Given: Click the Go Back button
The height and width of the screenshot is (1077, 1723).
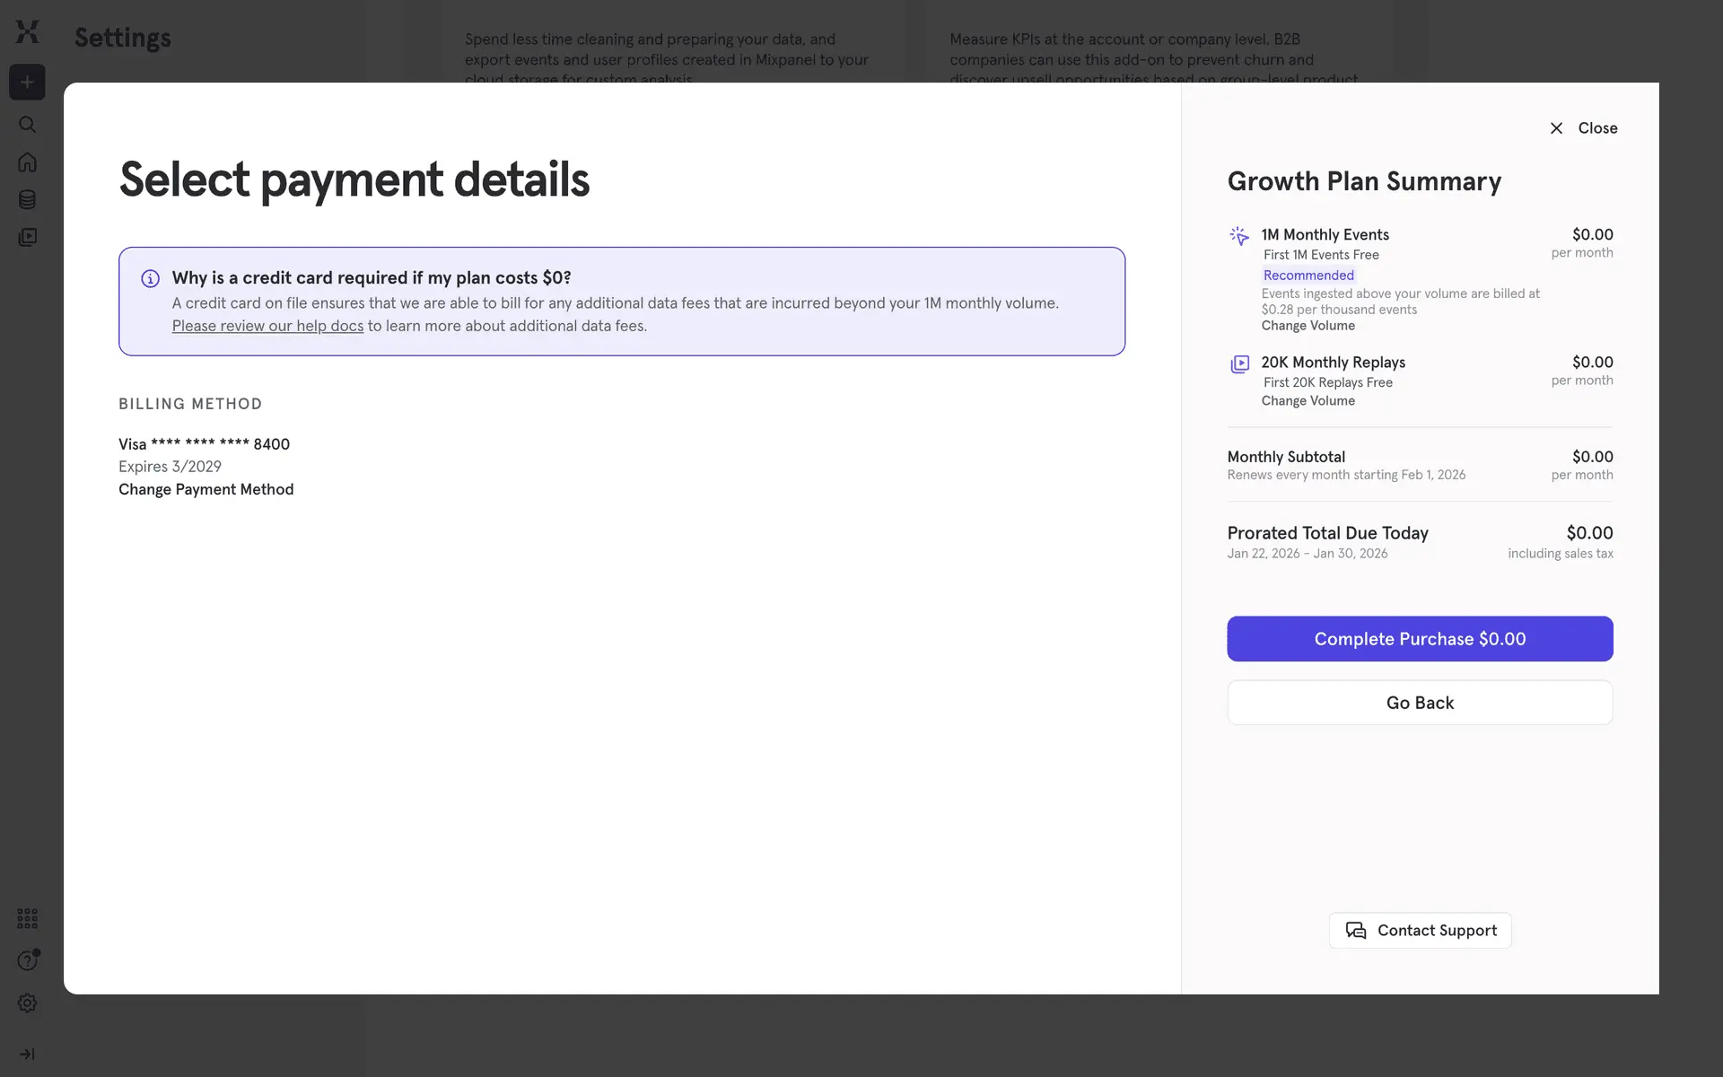Looking at the screenshot, I should click(1419, 703).
